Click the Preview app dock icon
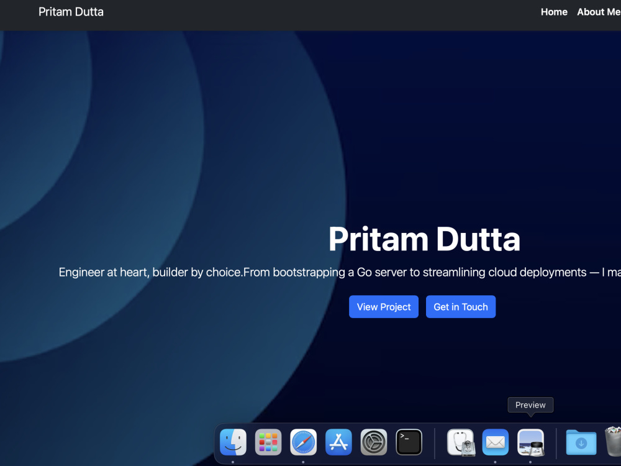The image size is (621, 466). (531, 442)
